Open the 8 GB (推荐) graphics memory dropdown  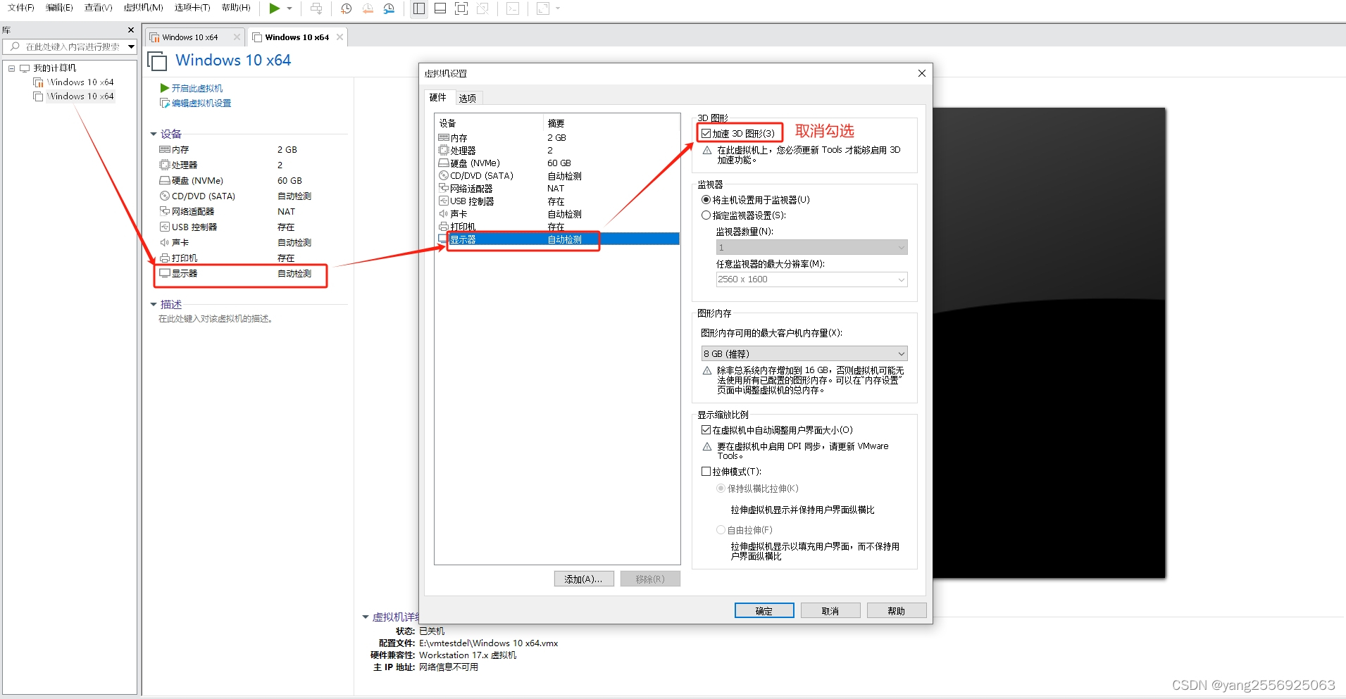tap(804, 353)
